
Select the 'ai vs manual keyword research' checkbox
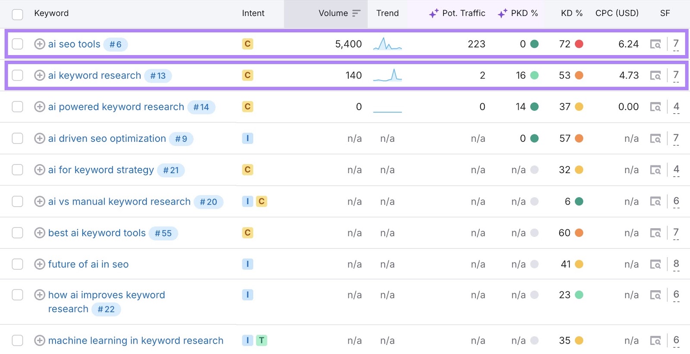click(17, 202)
